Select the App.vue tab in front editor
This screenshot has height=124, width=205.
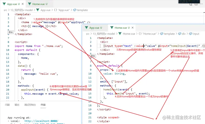pos(94,28)
